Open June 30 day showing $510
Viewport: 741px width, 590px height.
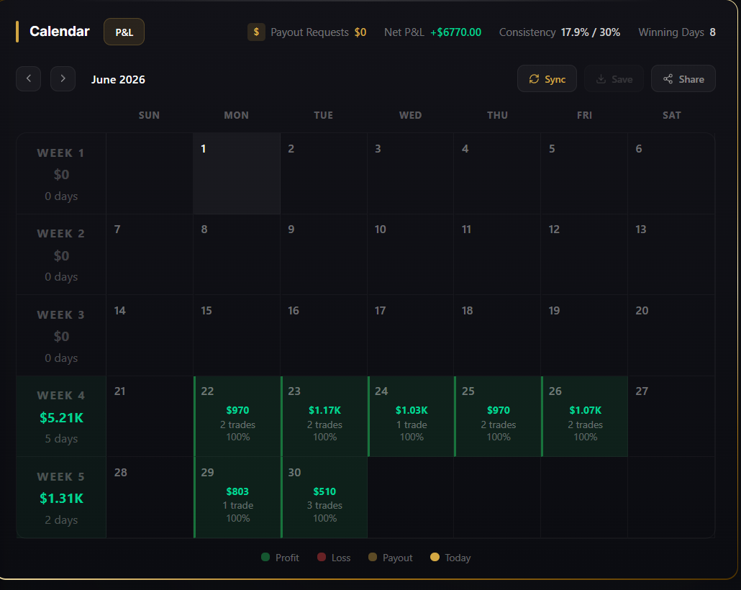pyautogui.click(x=324, y=497)
